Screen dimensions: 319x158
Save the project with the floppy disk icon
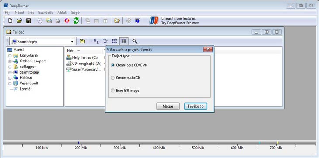28,20
